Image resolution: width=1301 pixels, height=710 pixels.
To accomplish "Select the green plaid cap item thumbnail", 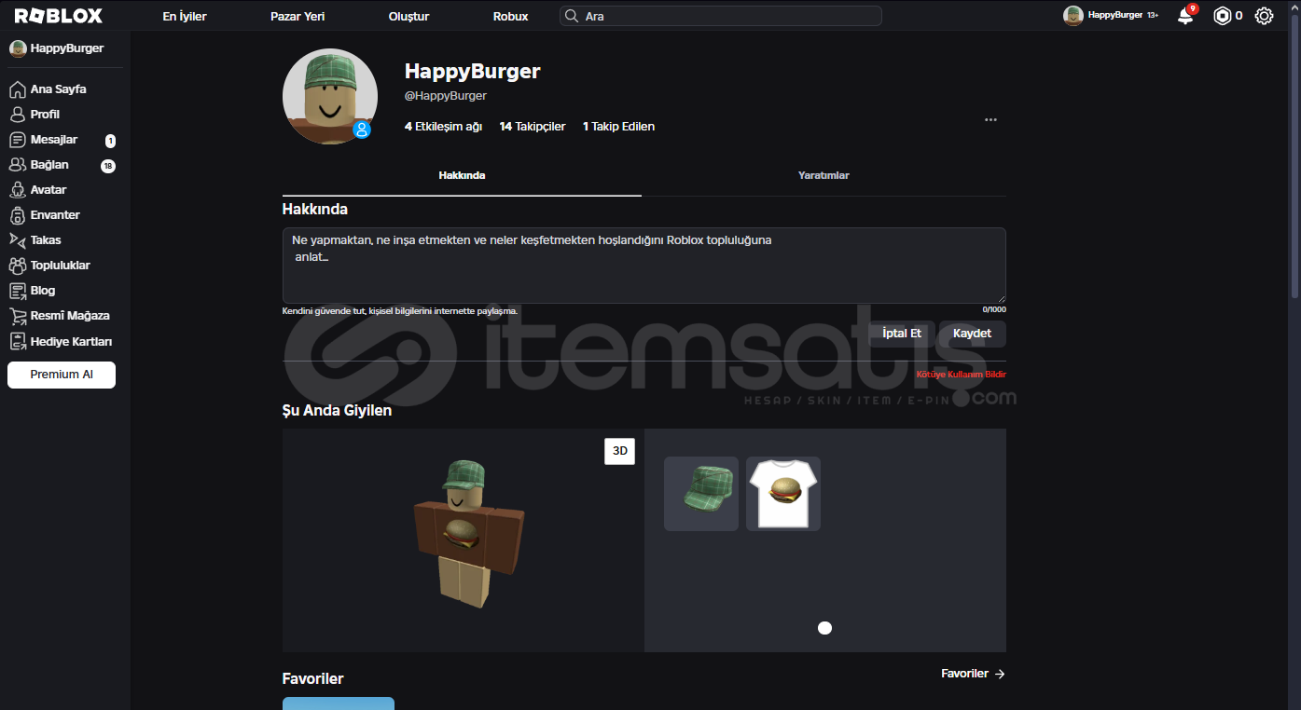I will [701, 494].
